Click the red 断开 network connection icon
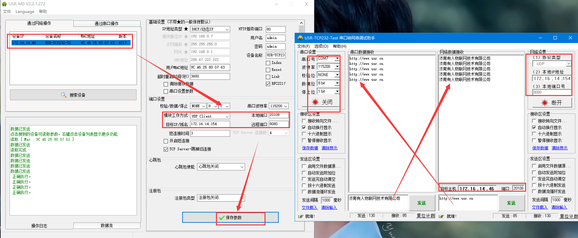This screenshot has width=578, height=238. pyautogui.click(x=545, y=103)
